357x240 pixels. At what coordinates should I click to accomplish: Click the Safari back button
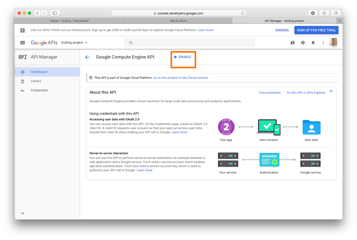(37, 13)
